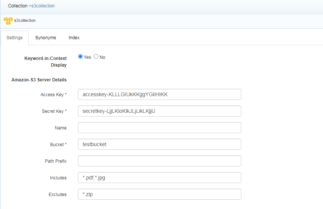Click the Secret Key * label
Image resolution: width=323 pixels, height=209 pixels.
click(x=54, y=111)
